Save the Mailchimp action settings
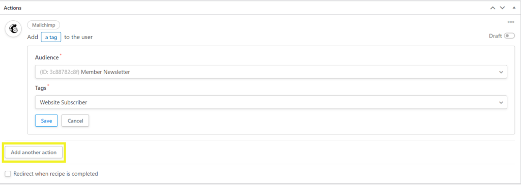 coord(46,121)
